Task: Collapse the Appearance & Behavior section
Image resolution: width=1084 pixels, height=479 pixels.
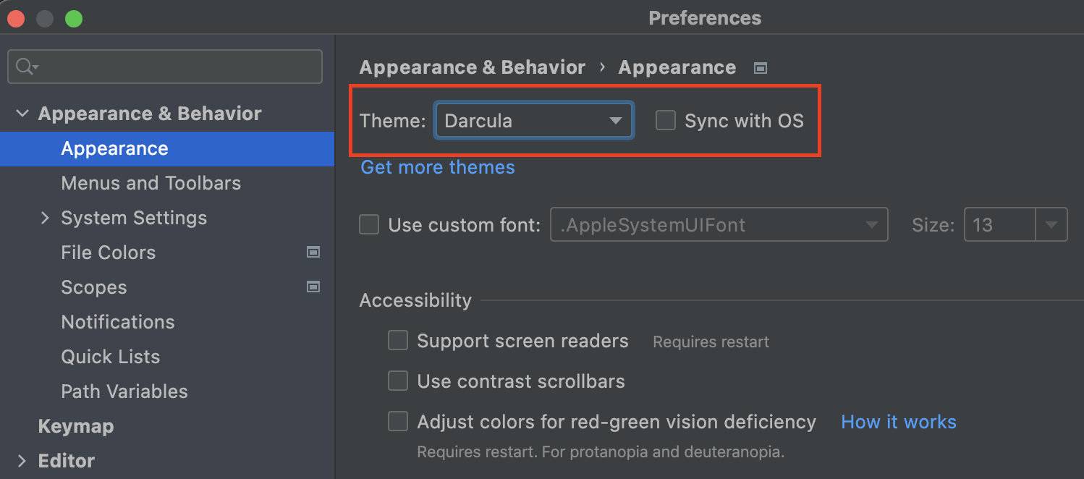Action: (x=22, y=114)
